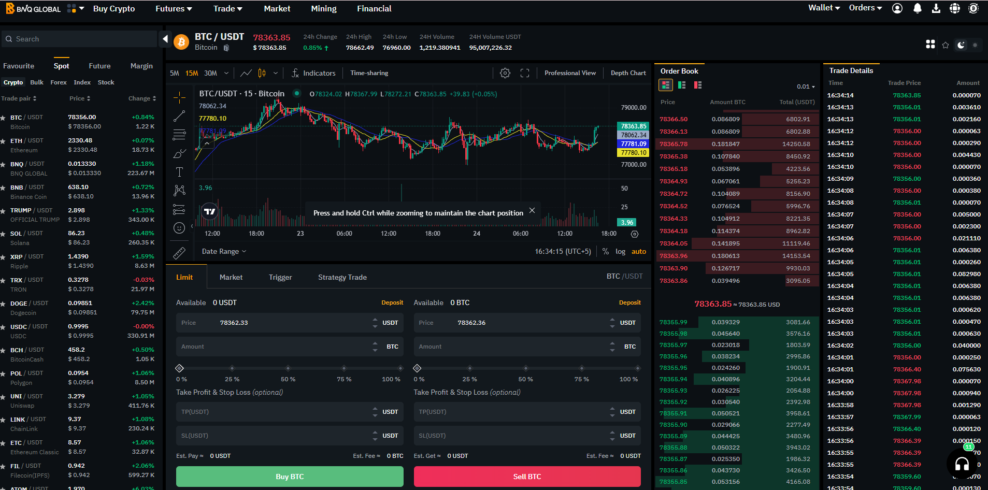Open the chart settings gear

click(x=505, y=73)
